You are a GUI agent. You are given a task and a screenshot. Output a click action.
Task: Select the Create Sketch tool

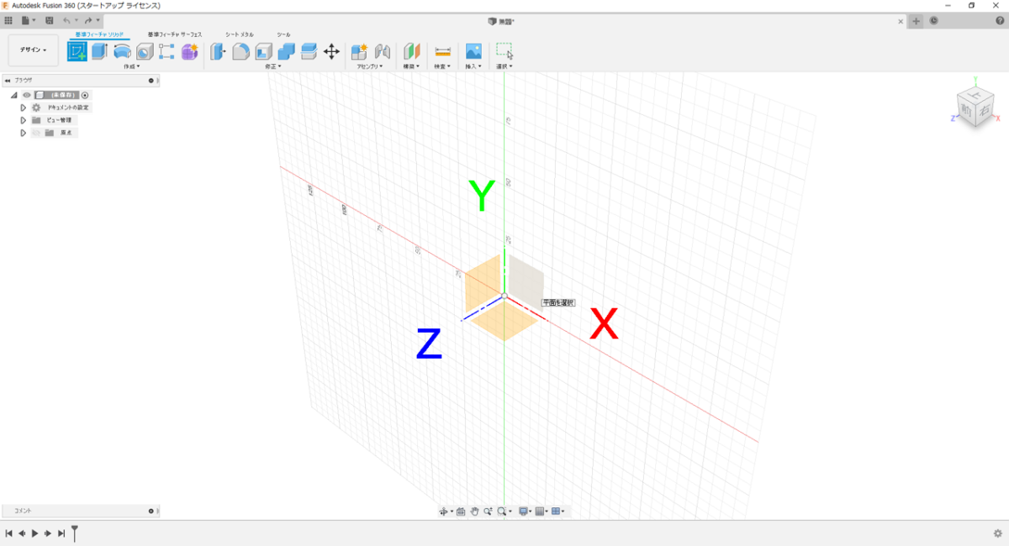tap(77, 52)
